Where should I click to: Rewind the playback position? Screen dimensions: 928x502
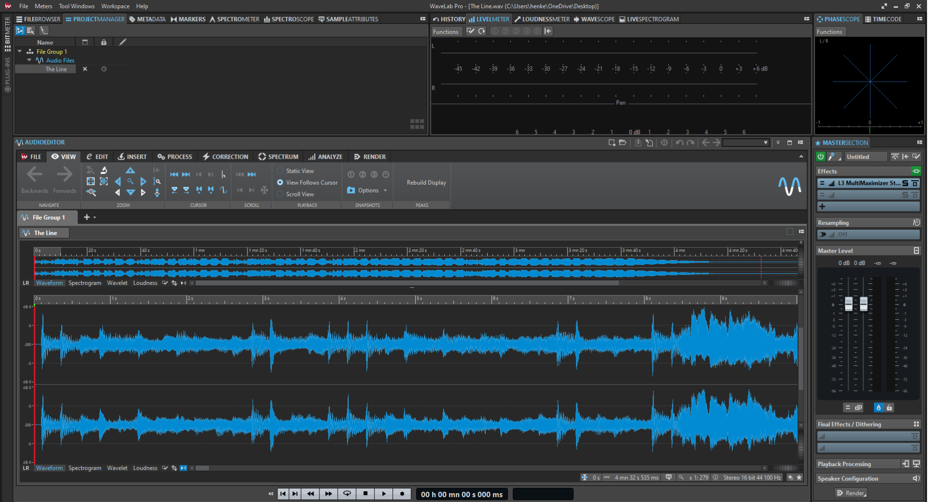pos(310,494)
